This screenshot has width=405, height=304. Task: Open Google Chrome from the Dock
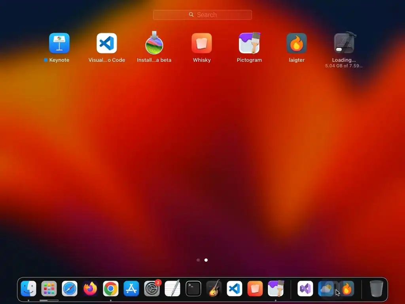click(111, 289)
